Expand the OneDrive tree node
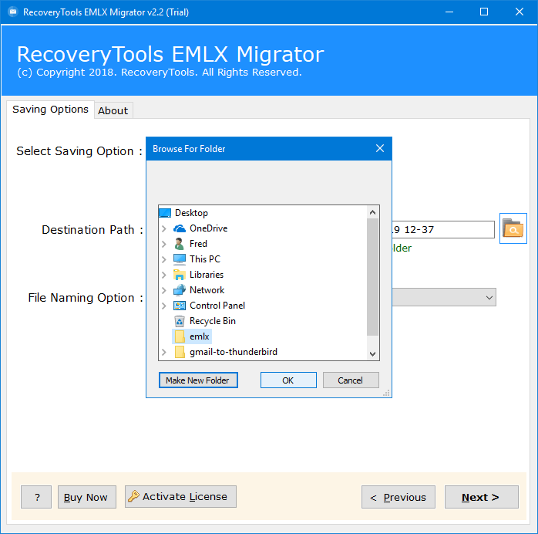Screen dimensions: 538x534 tap(164, 228)
